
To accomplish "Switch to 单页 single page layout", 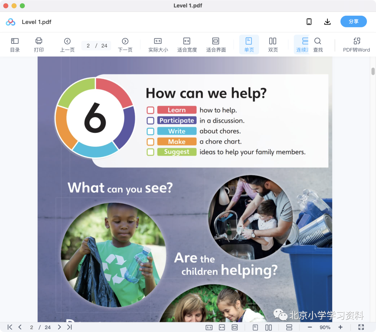I will click(x=249, y=45).
